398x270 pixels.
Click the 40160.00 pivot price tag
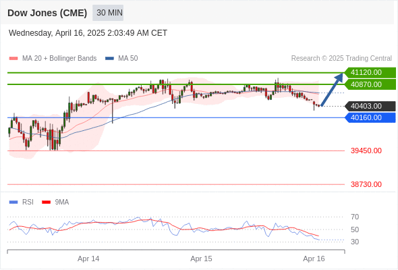370,117
